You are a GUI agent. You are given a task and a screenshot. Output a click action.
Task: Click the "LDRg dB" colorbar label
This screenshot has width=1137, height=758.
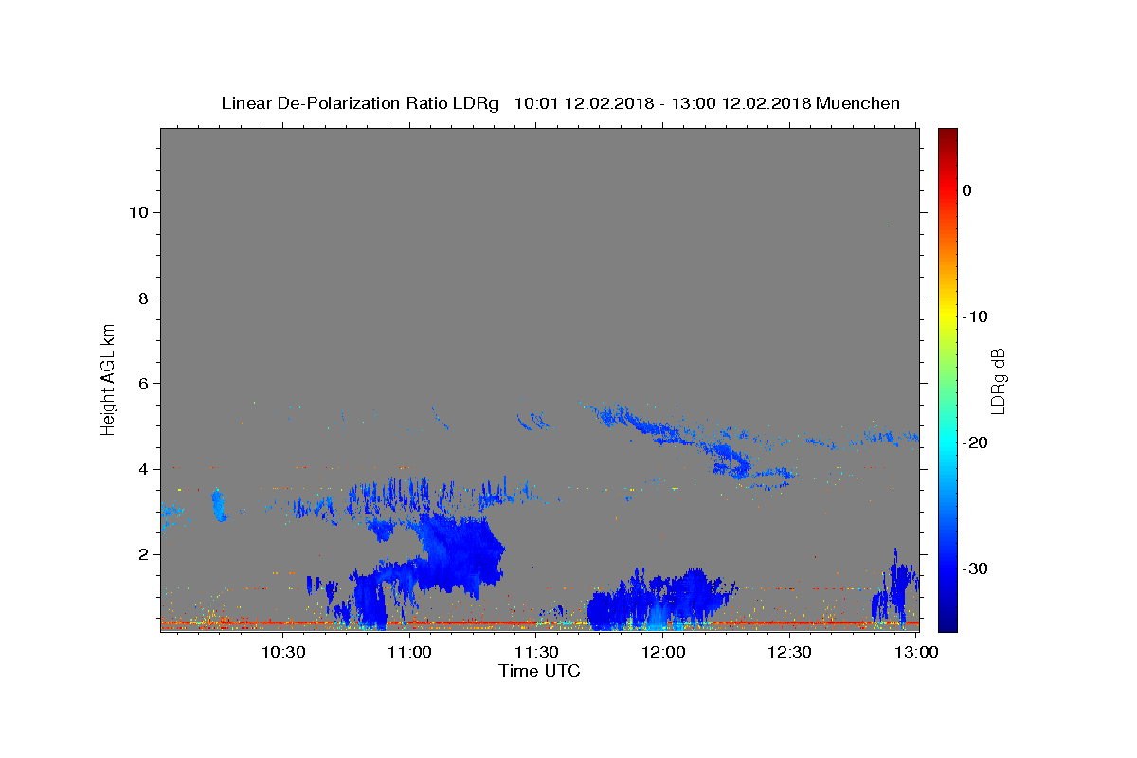tap(998, 380)
